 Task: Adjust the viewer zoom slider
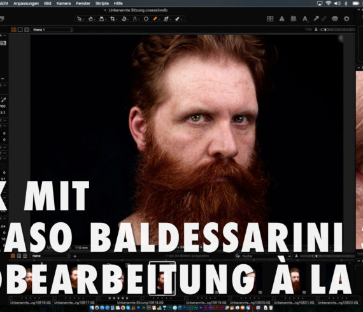pyautogui.click(x=337, y=30)
